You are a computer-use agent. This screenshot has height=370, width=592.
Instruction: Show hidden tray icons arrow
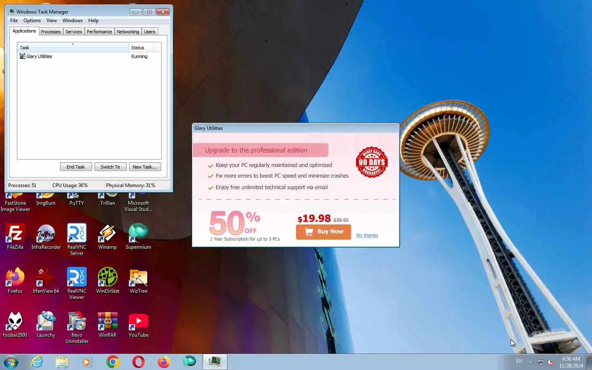[x=530, y=362]
